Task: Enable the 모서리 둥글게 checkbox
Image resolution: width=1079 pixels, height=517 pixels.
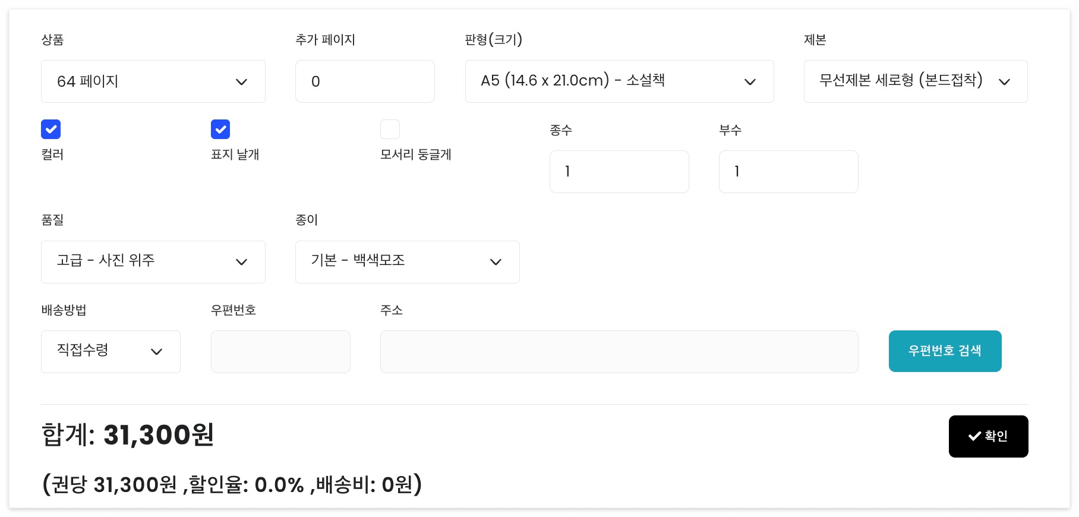Action: point(390,129)
